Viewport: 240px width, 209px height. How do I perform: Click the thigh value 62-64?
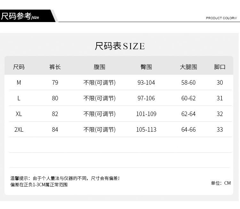188,114
